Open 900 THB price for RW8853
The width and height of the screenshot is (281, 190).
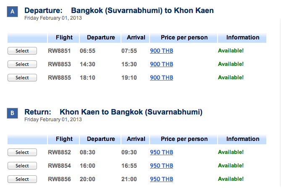[161, 64]
